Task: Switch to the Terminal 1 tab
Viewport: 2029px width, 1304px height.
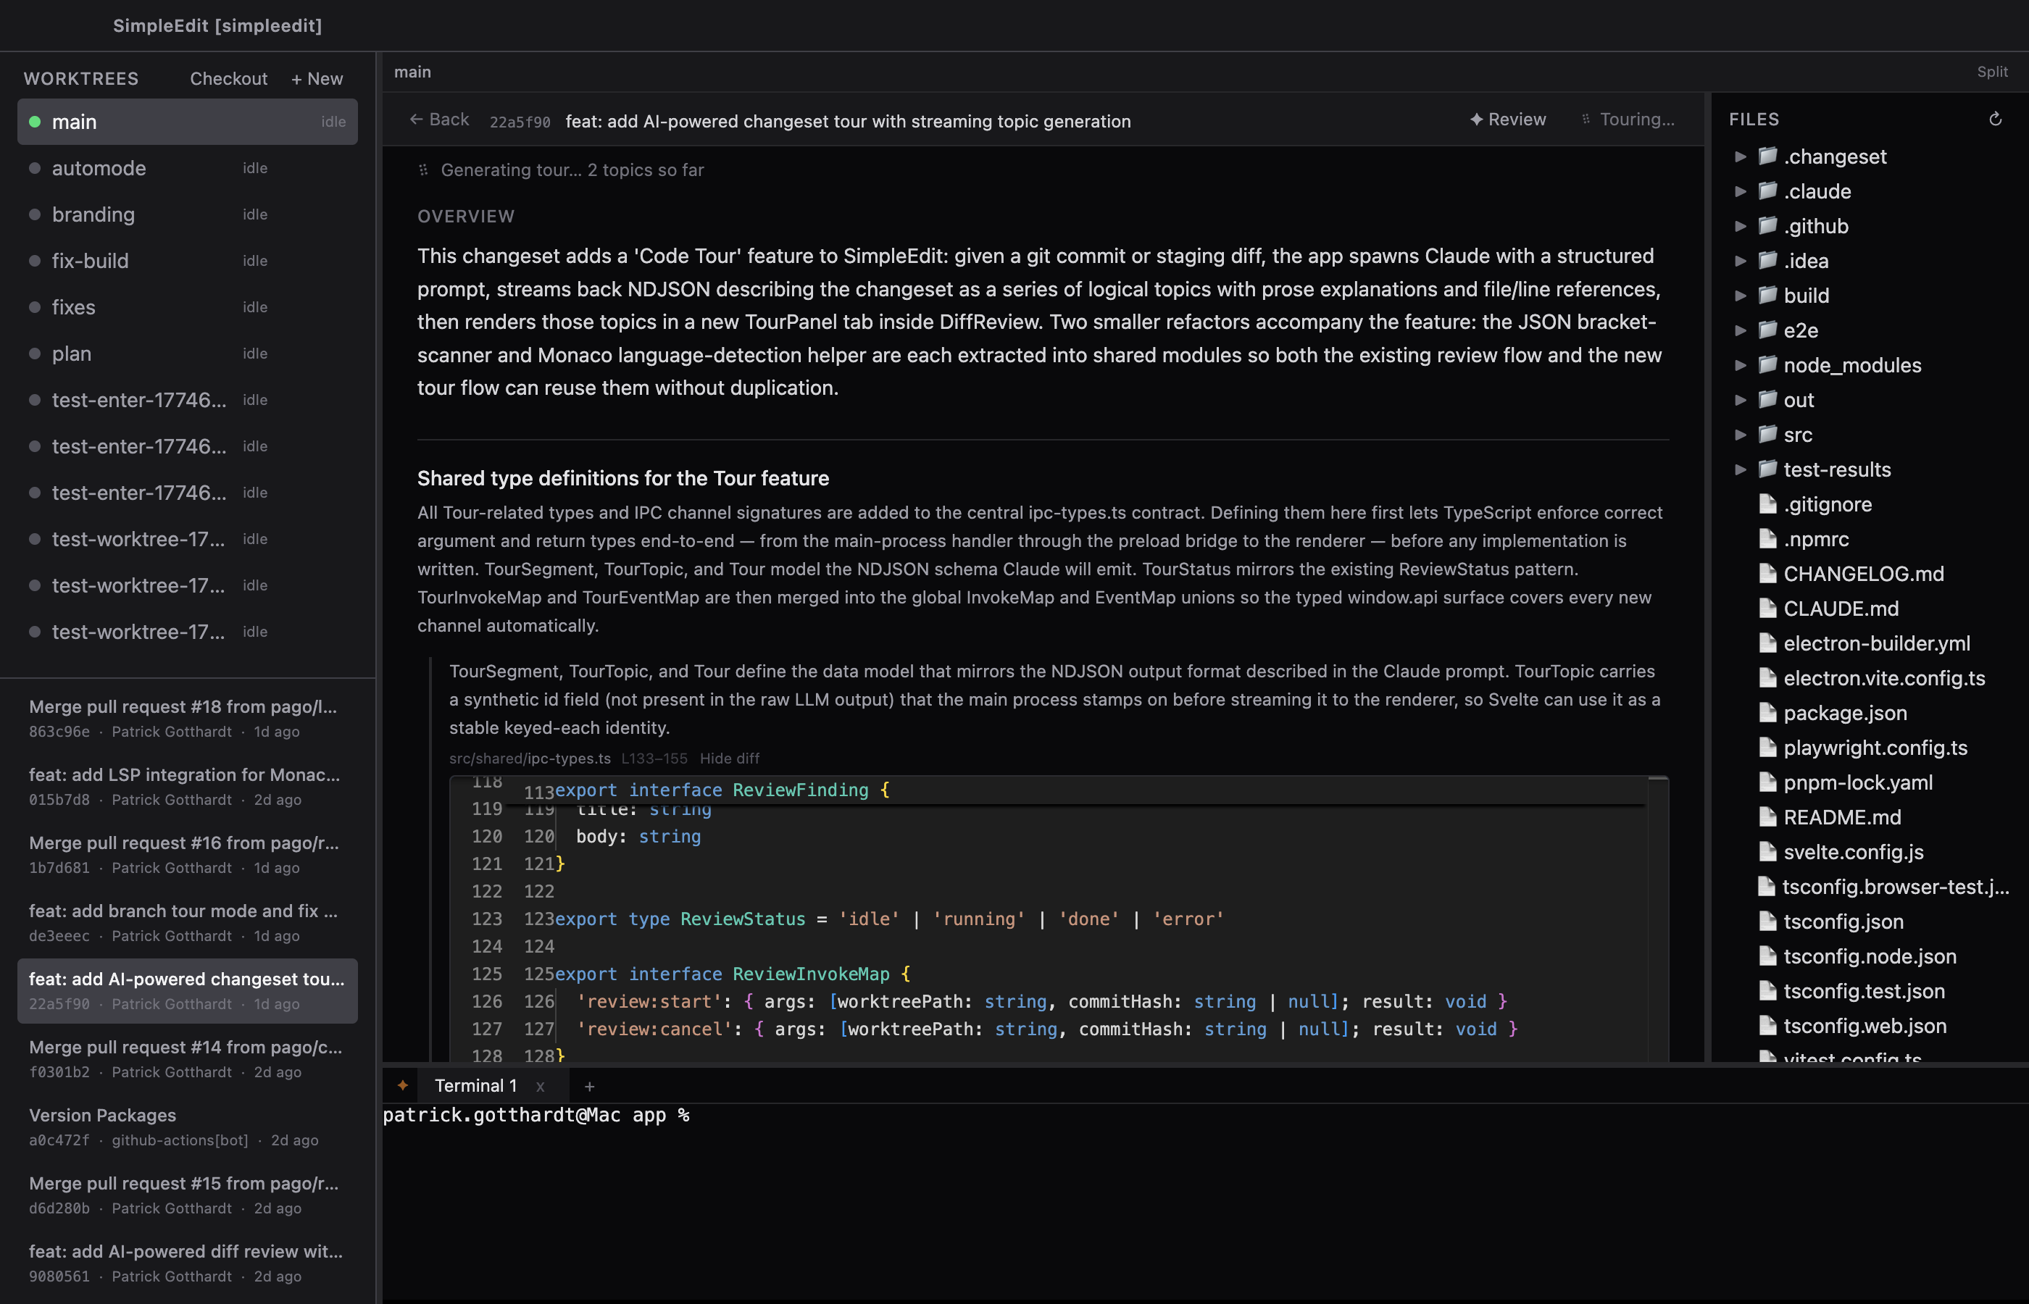Action: (476, 1084)
